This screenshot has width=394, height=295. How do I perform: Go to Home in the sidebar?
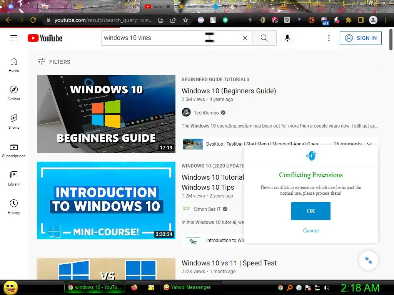tap(14, 65)
